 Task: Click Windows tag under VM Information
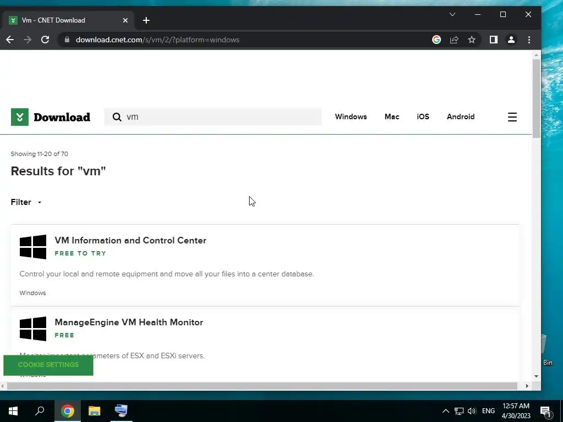pyautogui.click(x=32, y=293)
